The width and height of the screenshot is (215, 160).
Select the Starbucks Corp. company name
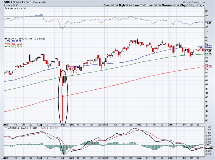pos(23,2)
